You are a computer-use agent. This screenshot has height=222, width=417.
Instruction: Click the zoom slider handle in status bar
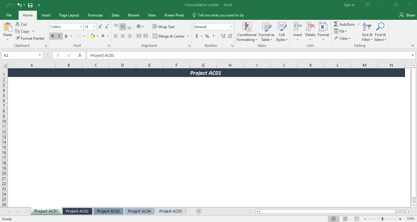(383, 219)
